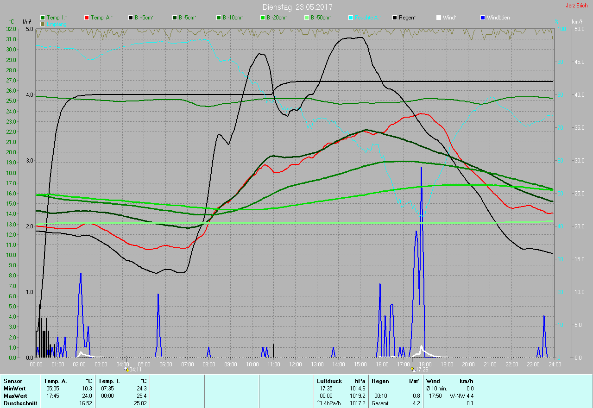Select the Regen Gesamt 4.2 value
Screen dimensions: 593x408
coord(416,403)
